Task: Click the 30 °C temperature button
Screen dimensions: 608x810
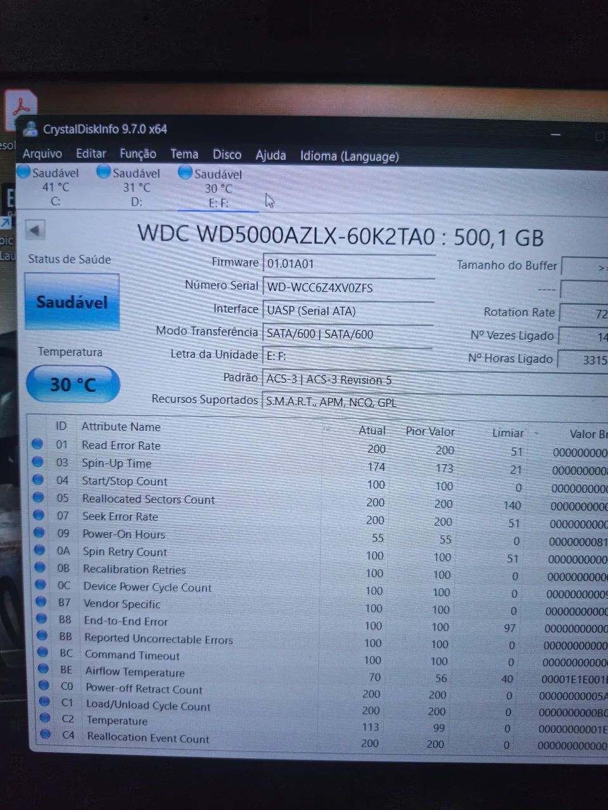Action: click(73, 384)
